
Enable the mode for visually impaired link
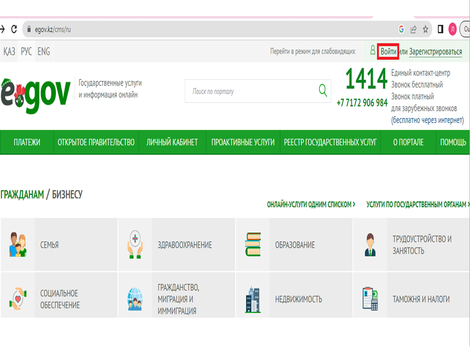pyautogui.click(x=313, y=51)
